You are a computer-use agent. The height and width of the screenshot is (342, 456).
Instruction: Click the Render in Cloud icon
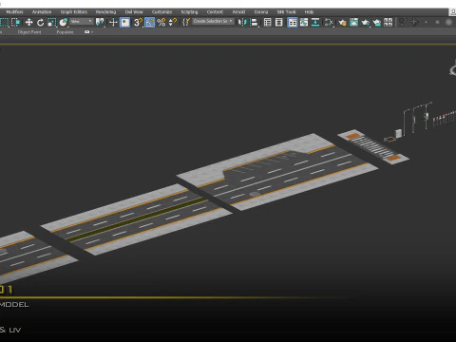click(x=377, y=22)
